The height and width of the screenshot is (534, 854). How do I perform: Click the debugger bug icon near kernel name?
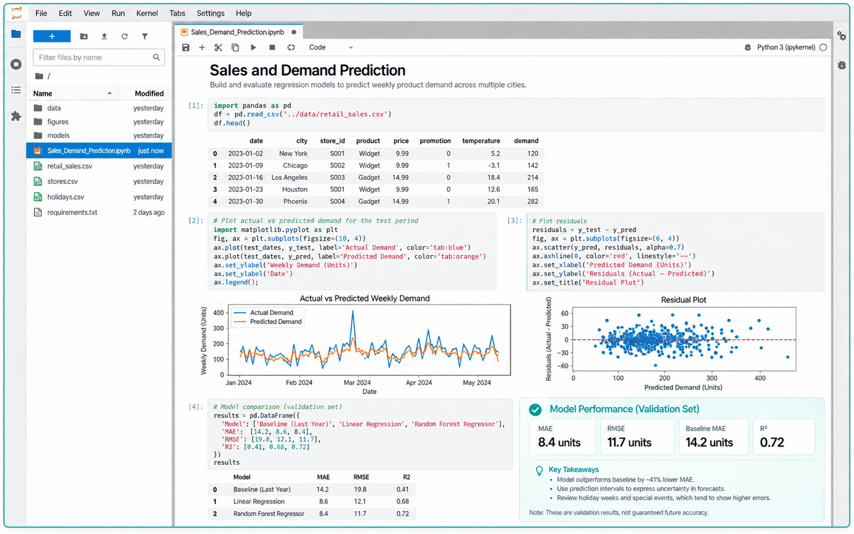click(x=748, y=48)
